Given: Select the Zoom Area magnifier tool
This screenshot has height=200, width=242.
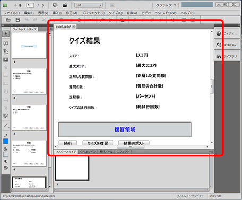Looking at the screenshot, I should point(6,100).
